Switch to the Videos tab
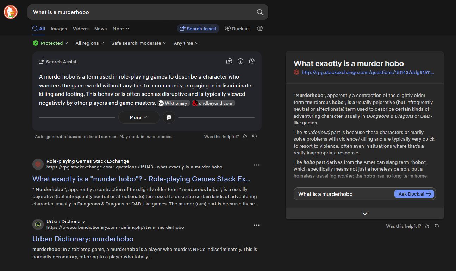Screen dimensions: 456x271 (x=81, y=29)
